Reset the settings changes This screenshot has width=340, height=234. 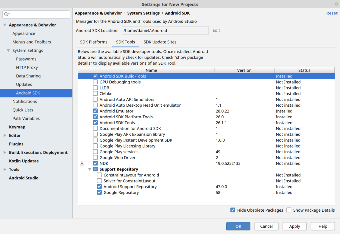pyautogui.click(x=332, y=13)
